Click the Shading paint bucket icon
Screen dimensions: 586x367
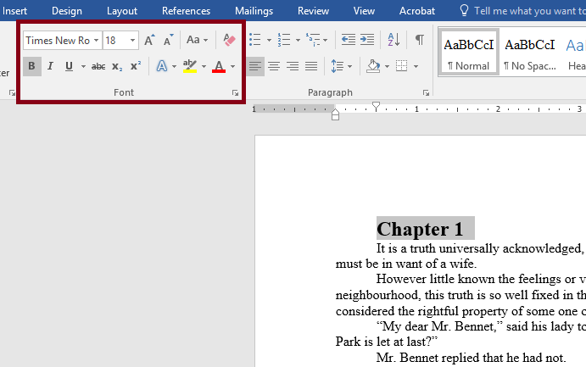pyautogui.click(x=373, y=66)
